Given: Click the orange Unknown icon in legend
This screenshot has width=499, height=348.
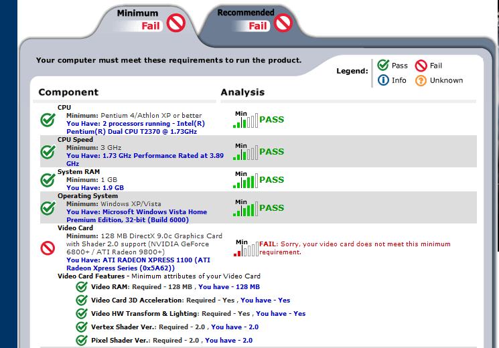Looking at the screenshot, I should pyautogui.click(x=421, y=80).
